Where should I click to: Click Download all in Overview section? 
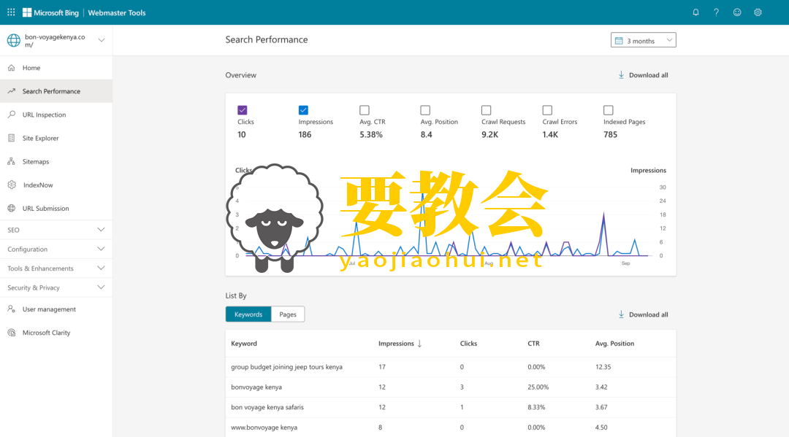point(643,75)
